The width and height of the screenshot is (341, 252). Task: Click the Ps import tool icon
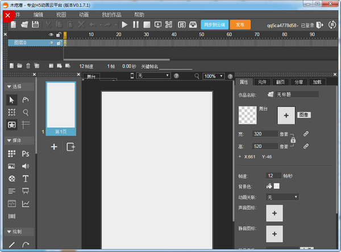point(26,154)
